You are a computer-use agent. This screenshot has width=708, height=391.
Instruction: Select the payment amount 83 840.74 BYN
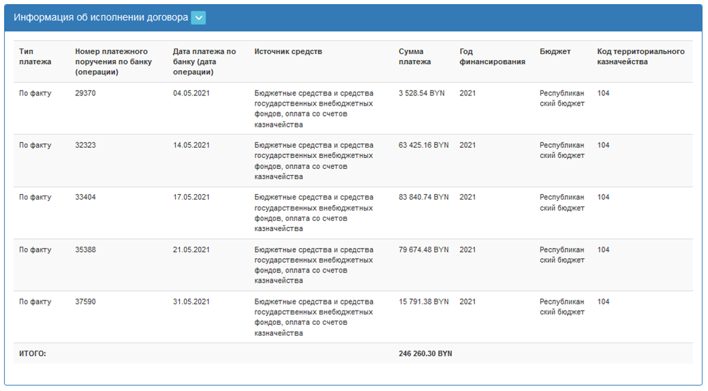[x=423, y=198]
